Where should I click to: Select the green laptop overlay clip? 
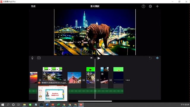(x=53, y=69)
